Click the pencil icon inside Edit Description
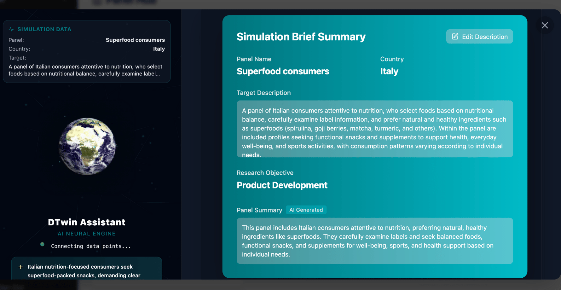Screen dimensions: 561x290 coord(455,37)
